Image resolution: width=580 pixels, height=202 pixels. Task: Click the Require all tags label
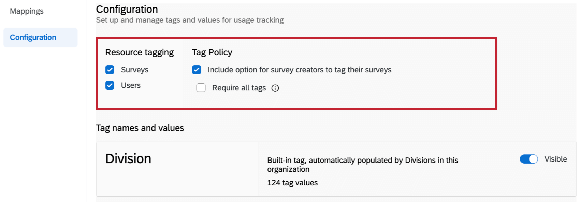pos(239,88)
